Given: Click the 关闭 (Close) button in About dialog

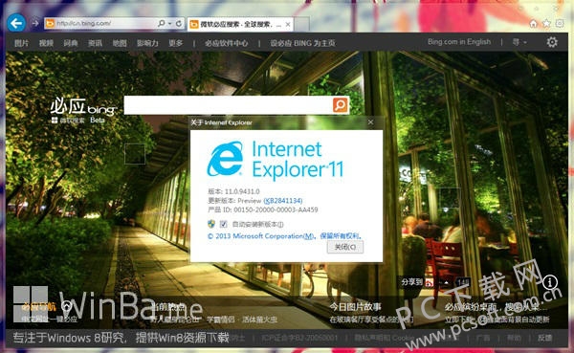Looking at the screenshot, I should click(x=345, y=247).
